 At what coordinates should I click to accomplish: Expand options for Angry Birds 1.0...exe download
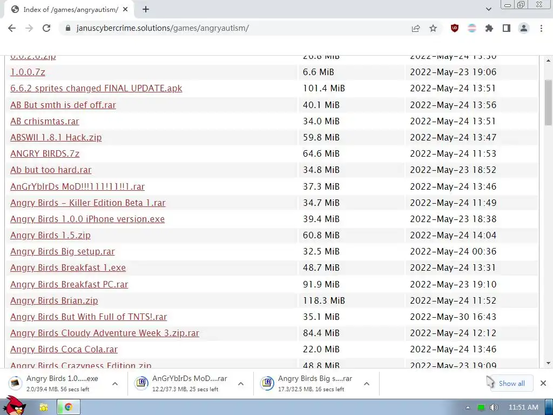click(x=115, y=384)
